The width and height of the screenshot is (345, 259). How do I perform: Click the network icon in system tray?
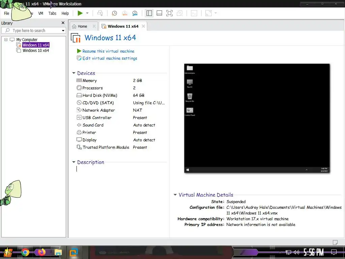tap(288, 252)
